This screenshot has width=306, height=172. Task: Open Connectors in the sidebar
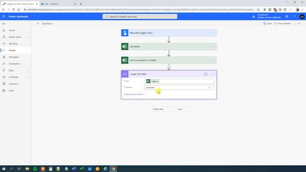(14, 64)
